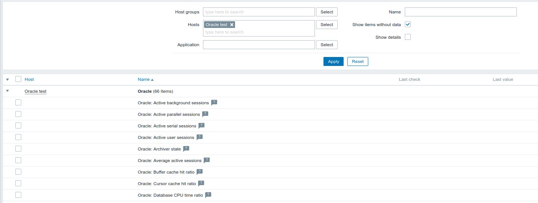Remove Oracle test tag from Hosts
This screenshot has width=538, height=203.
[232, 25]
